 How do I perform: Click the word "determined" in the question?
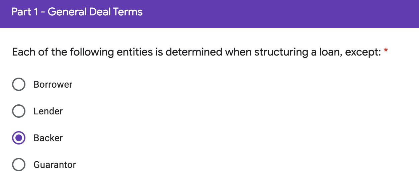click(x=194, y=52)
